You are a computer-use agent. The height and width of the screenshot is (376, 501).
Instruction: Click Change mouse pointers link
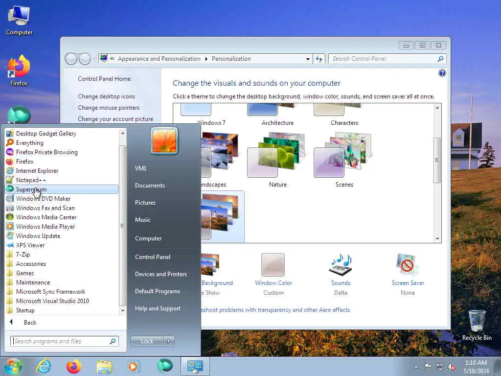(109, 107)
